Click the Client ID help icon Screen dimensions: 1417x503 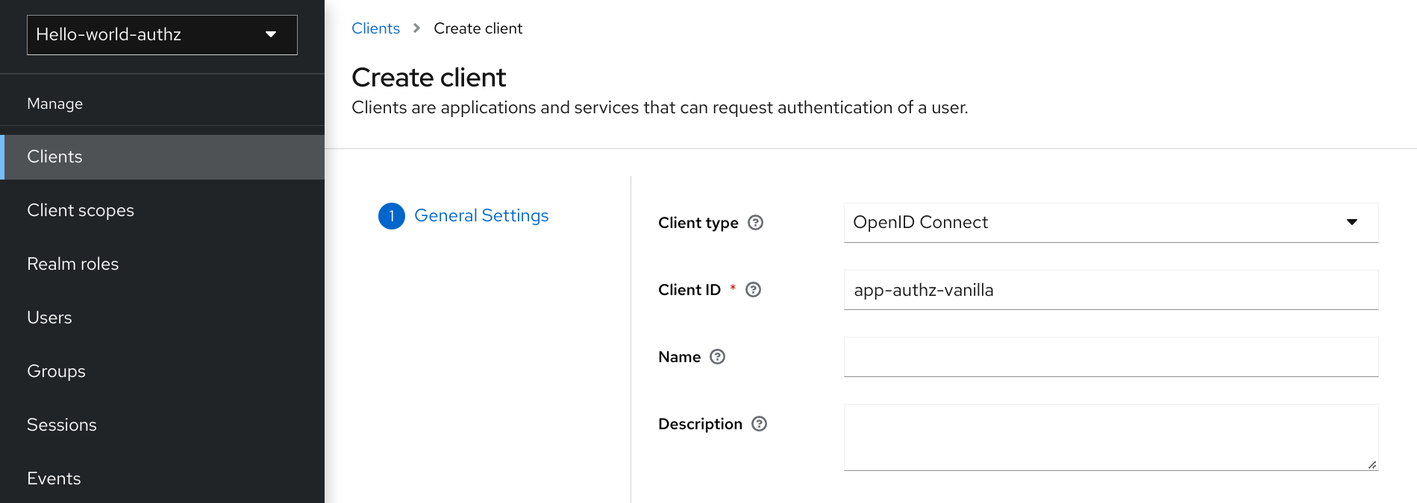pos(753,290)
